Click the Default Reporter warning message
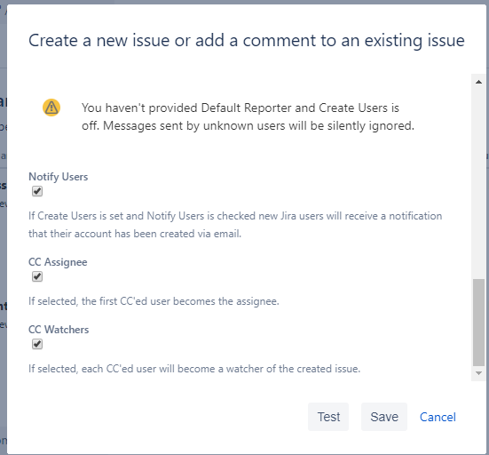The height and width of the screenshot is (455, 489). coord(248,116)
